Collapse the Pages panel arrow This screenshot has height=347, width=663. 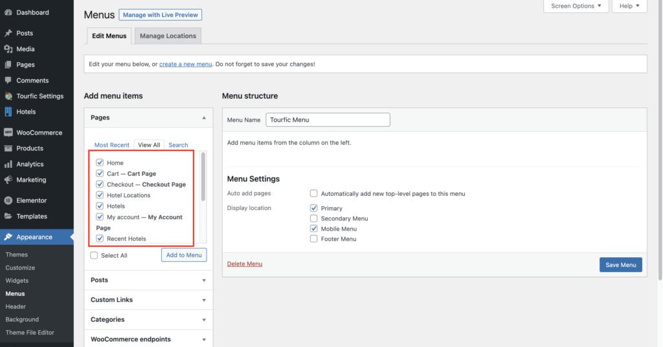204,118
